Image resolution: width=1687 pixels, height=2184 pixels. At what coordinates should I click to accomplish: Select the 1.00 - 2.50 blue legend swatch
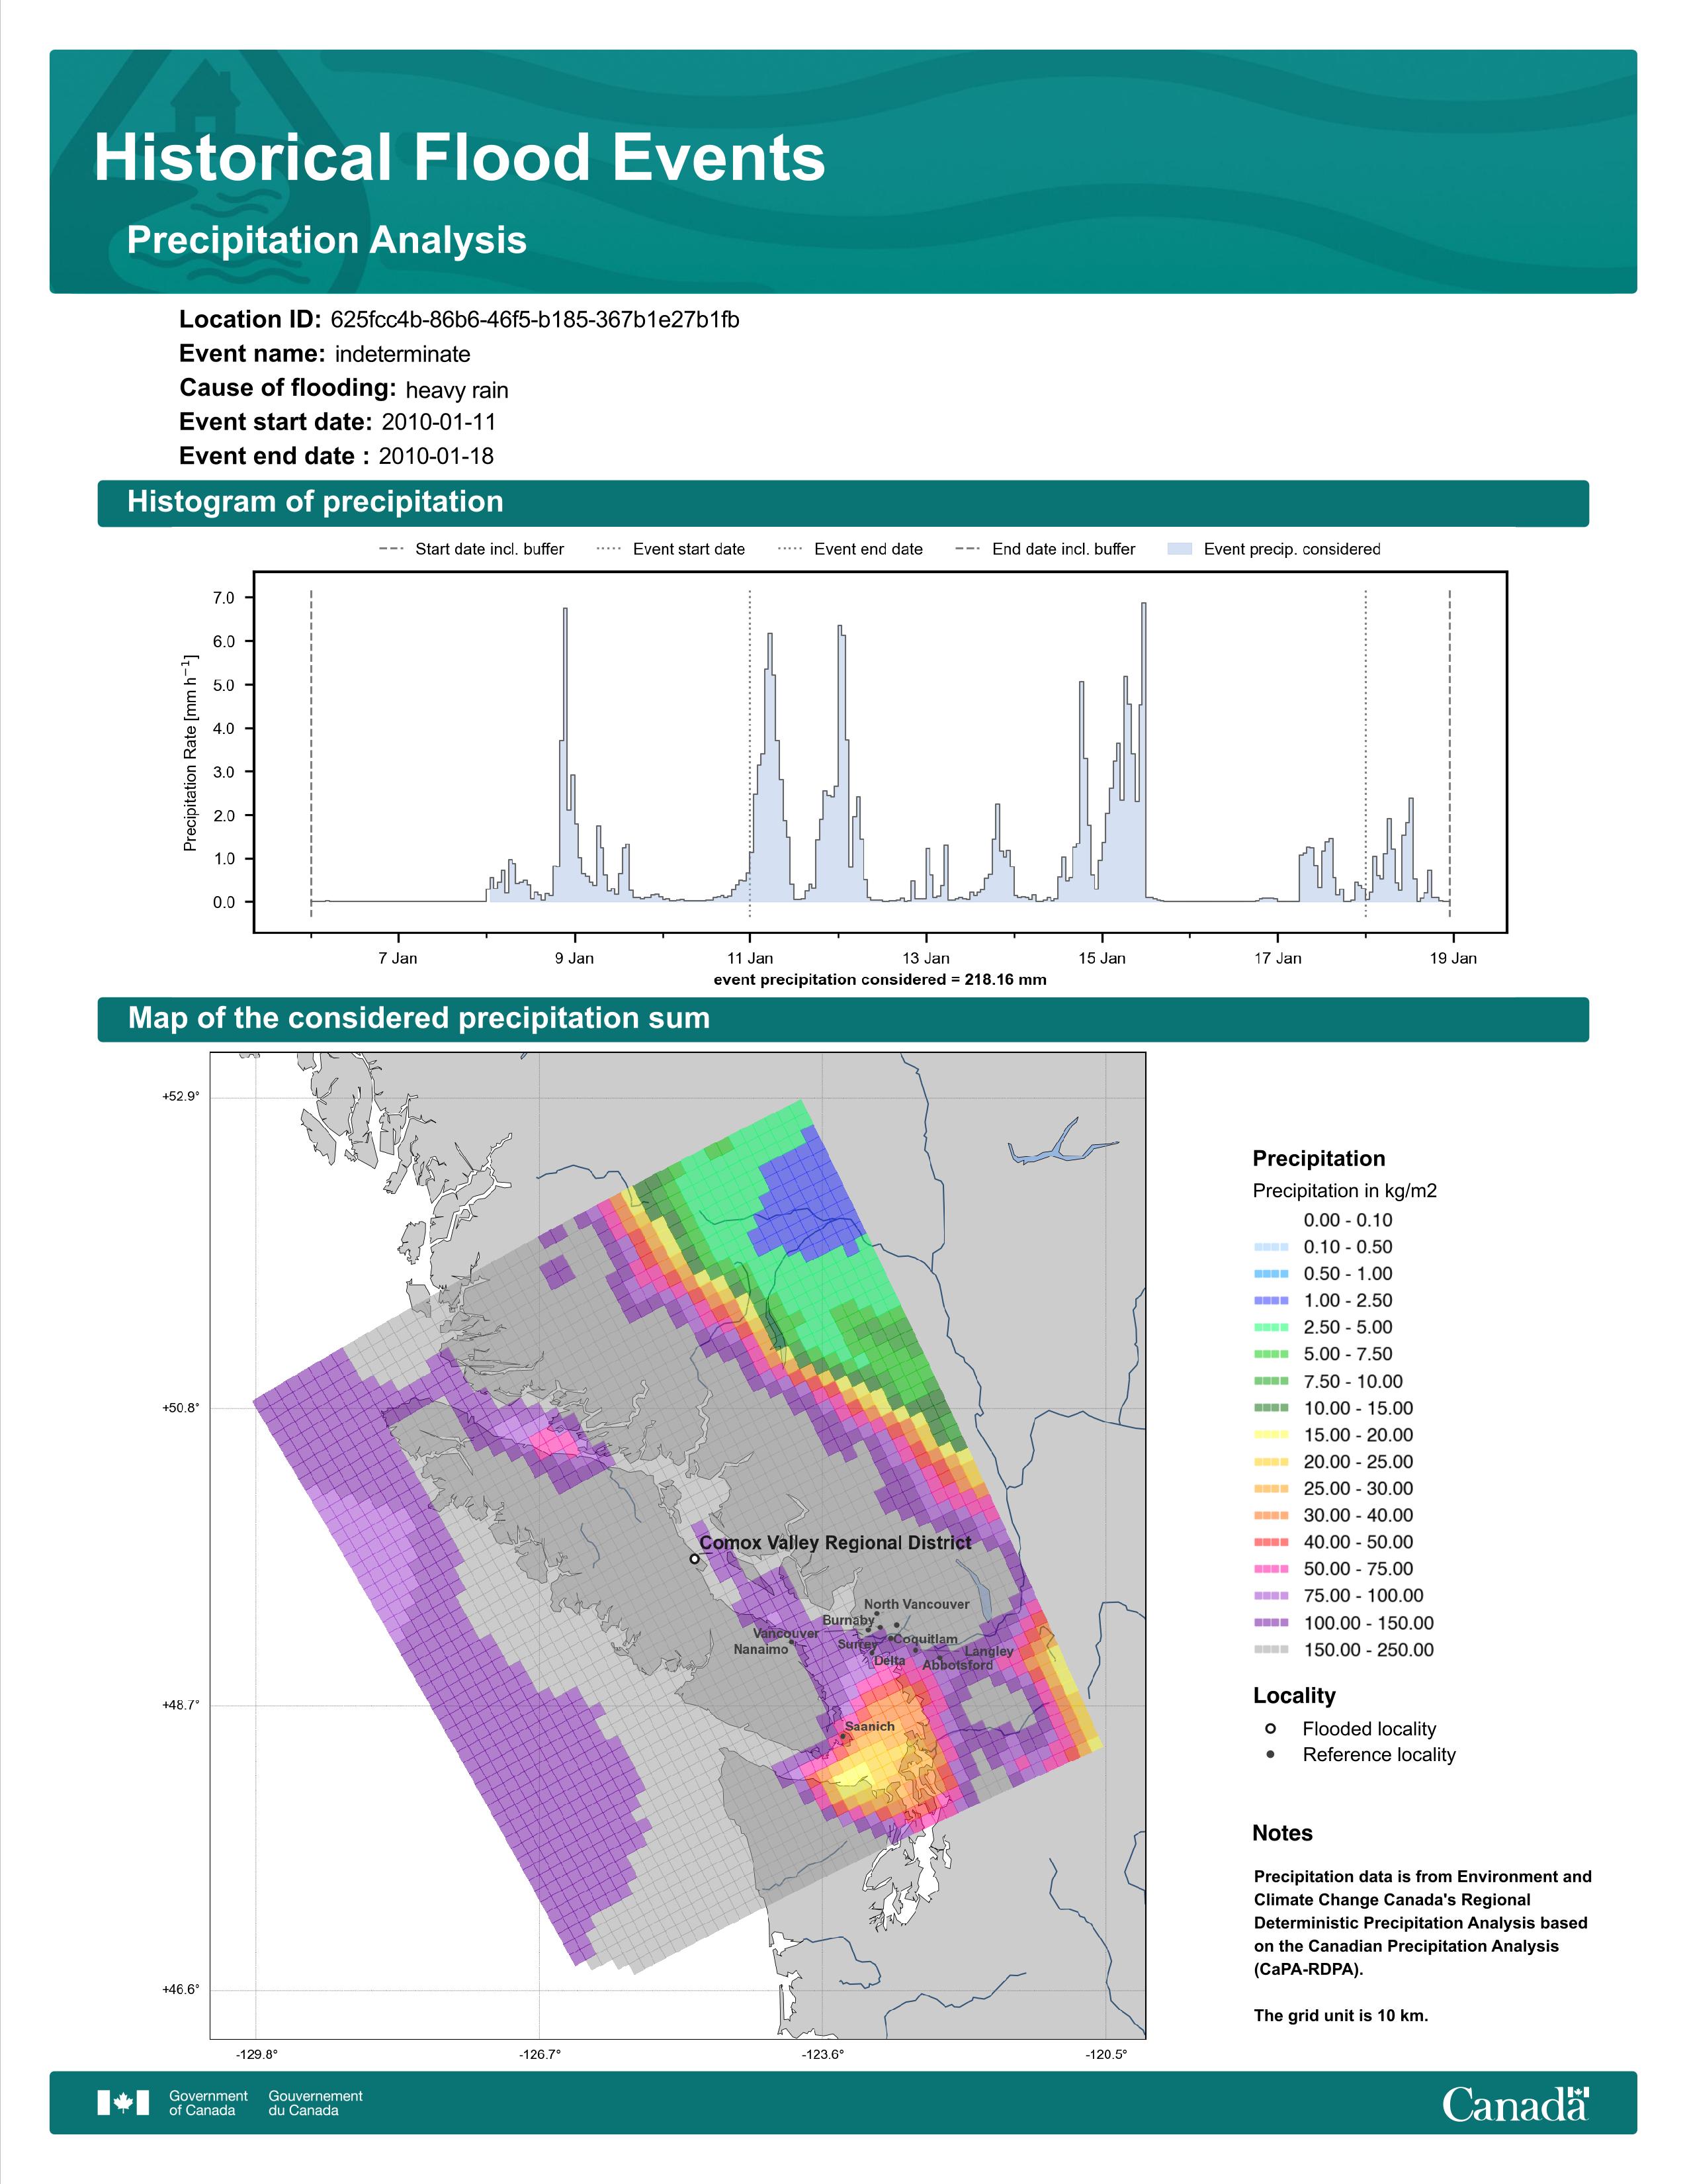[1270, 1301]
